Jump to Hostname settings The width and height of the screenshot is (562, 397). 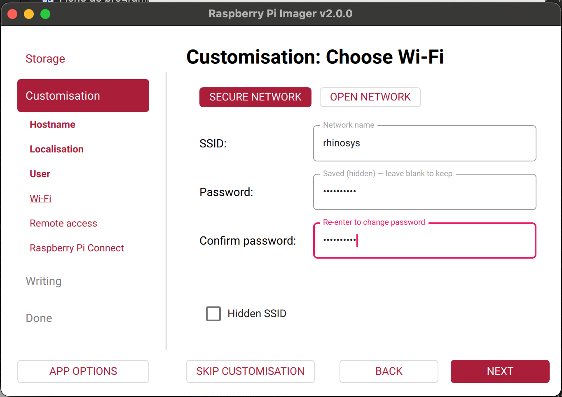tap(52, 124)
